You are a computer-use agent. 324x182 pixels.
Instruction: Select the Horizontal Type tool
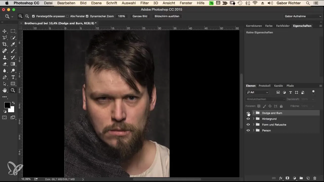(13, 77)
